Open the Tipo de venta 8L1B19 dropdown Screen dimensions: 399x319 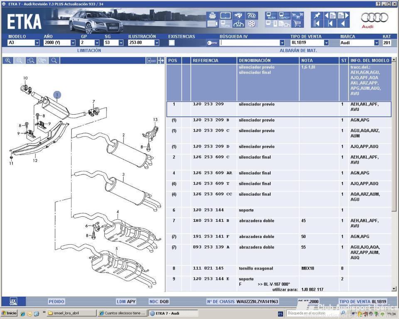[x=326, y=43]
